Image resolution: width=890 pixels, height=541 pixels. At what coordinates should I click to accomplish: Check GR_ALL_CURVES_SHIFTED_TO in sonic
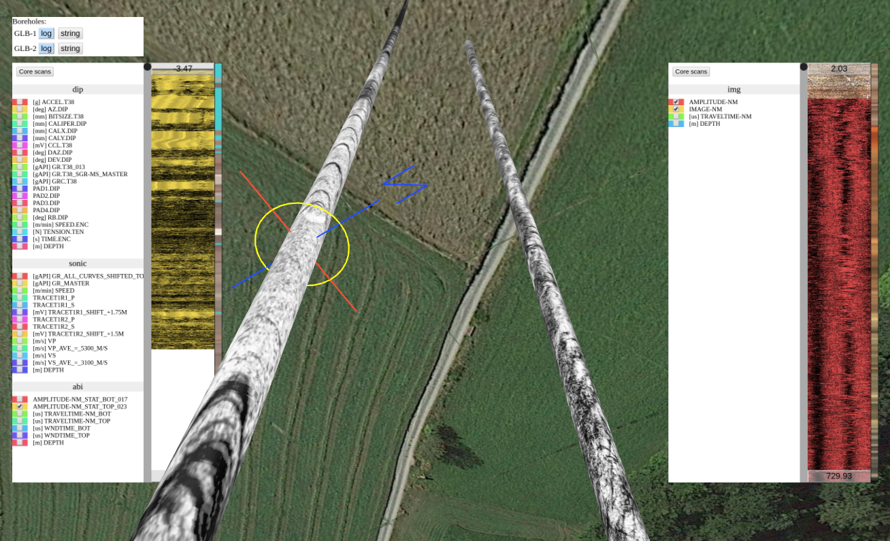pyautogui.click(x=20, y=276)
